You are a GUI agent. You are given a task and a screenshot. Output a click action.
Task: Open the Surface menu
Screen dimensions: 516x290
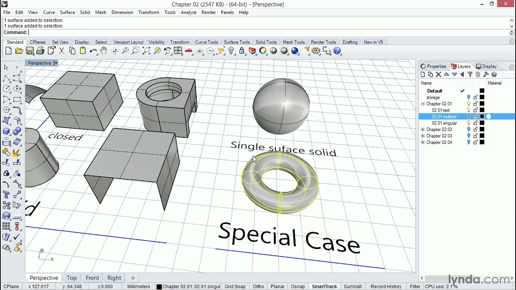click(67, 12)
